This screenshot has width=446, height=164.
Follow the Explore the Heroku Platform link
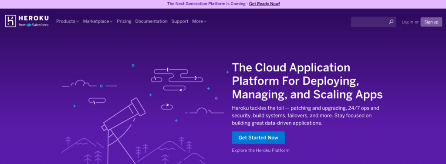(x=260, y=151)
